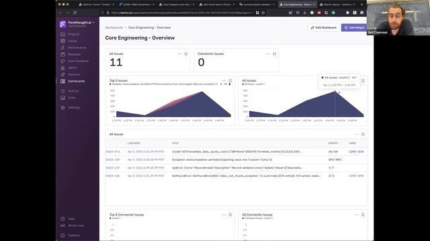Image resolution: width=430 pixels, height=241 pixels.
Task: Click the peak data point on All Issues chart
Action: [335, 92]
